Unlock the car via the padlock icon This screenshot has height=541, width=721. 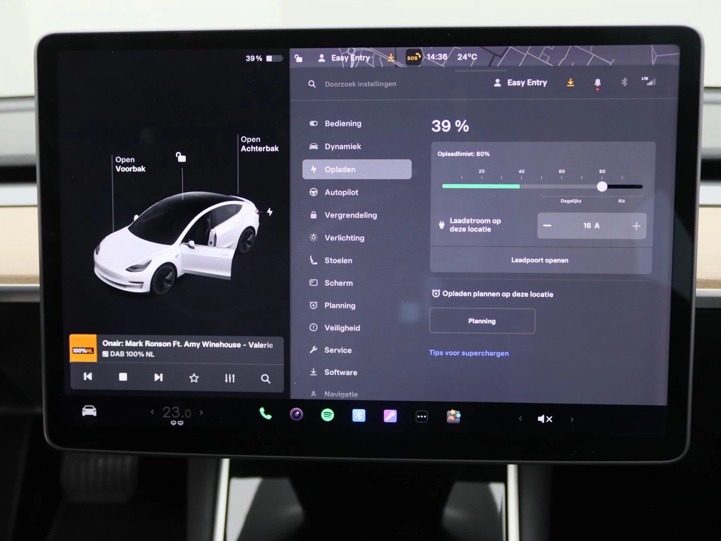tap(299, 58)
